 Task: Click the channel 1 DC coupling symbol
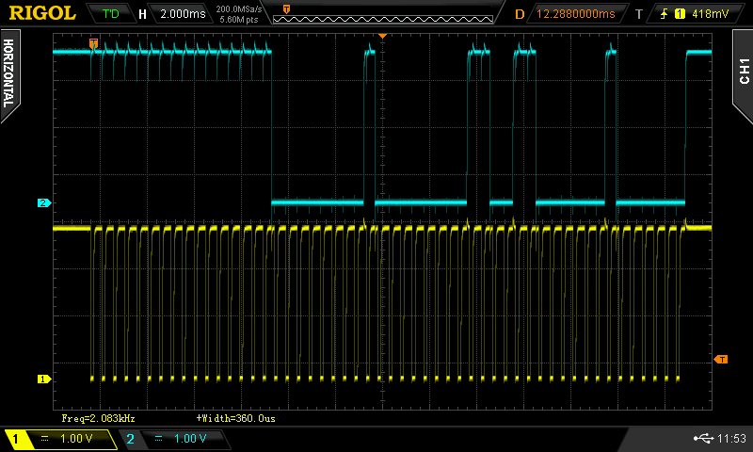point(44,439)
